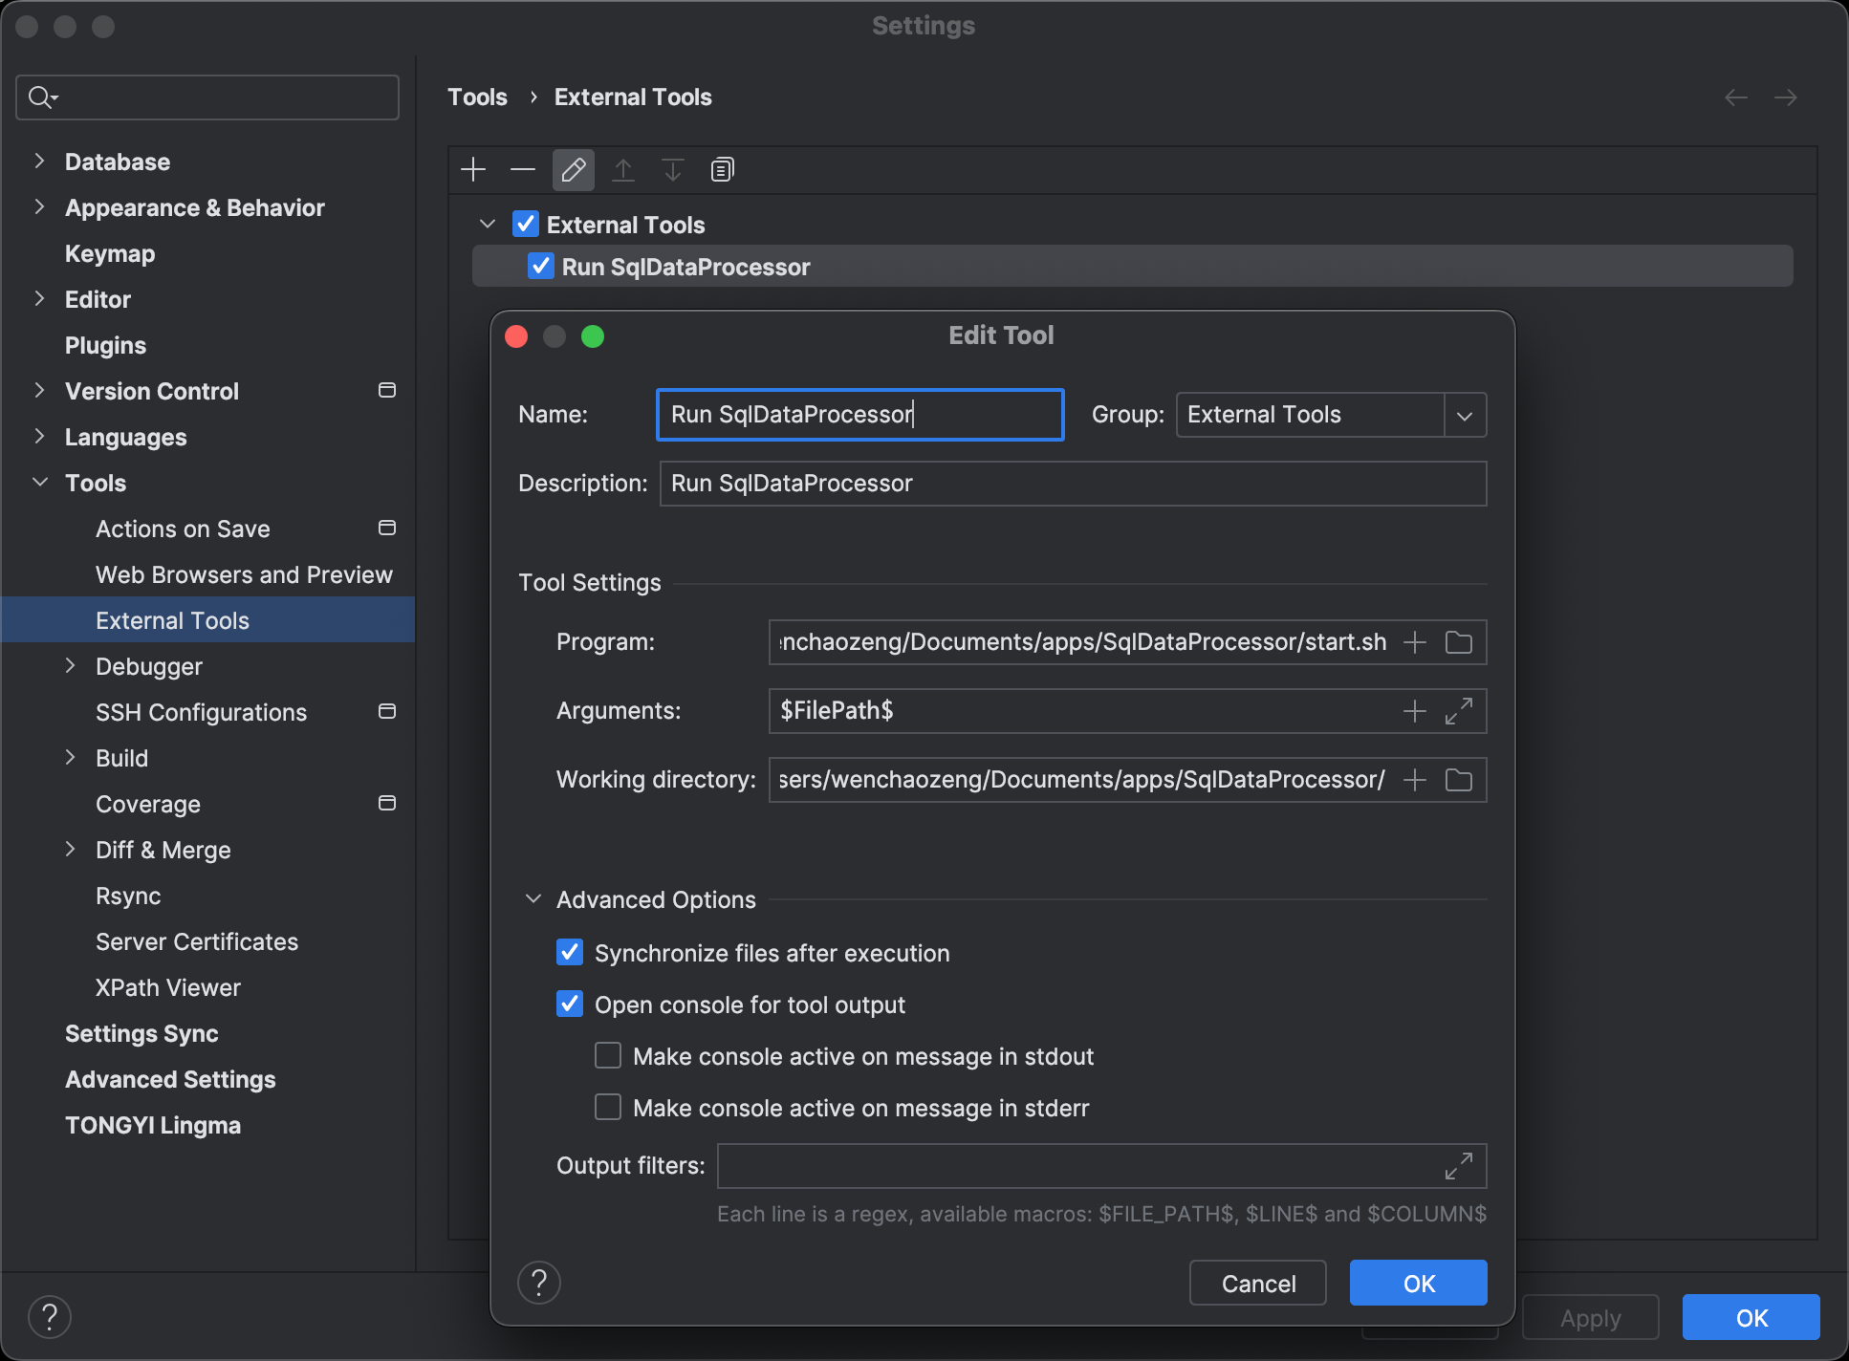The width and height of the screenshot is (1849, 1361).
Task: Click the Add tool plus icon
Action: click(x=473, y=170)
